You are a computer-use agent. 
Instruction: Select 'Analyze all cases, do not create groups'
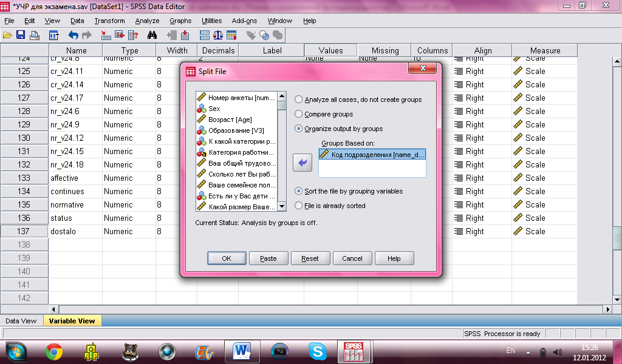tap(358, 99)
